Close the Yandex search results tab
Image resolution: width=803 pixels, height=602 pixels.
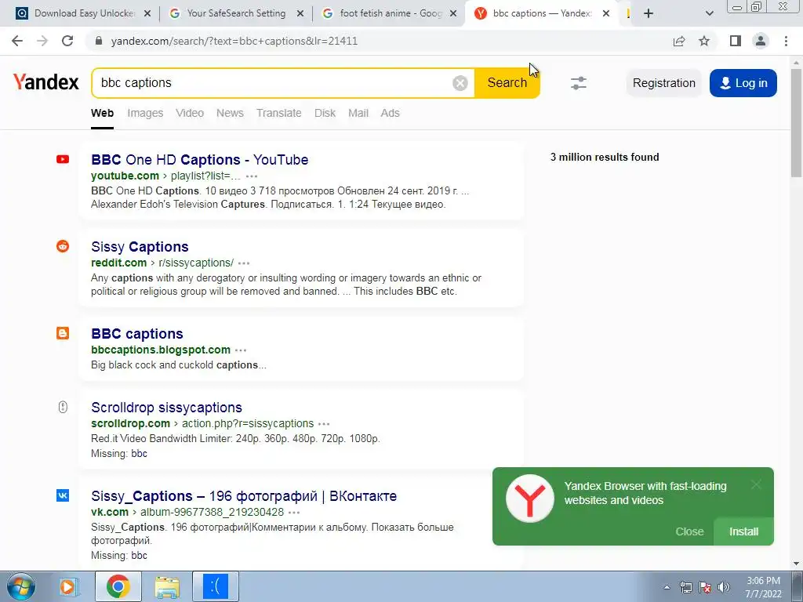(606, 14)
